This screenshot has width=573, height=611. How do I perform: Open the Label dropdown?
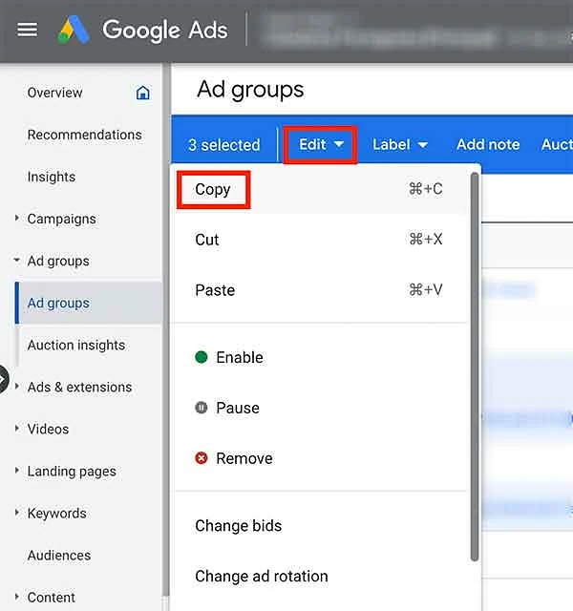(x=400, y=144)
